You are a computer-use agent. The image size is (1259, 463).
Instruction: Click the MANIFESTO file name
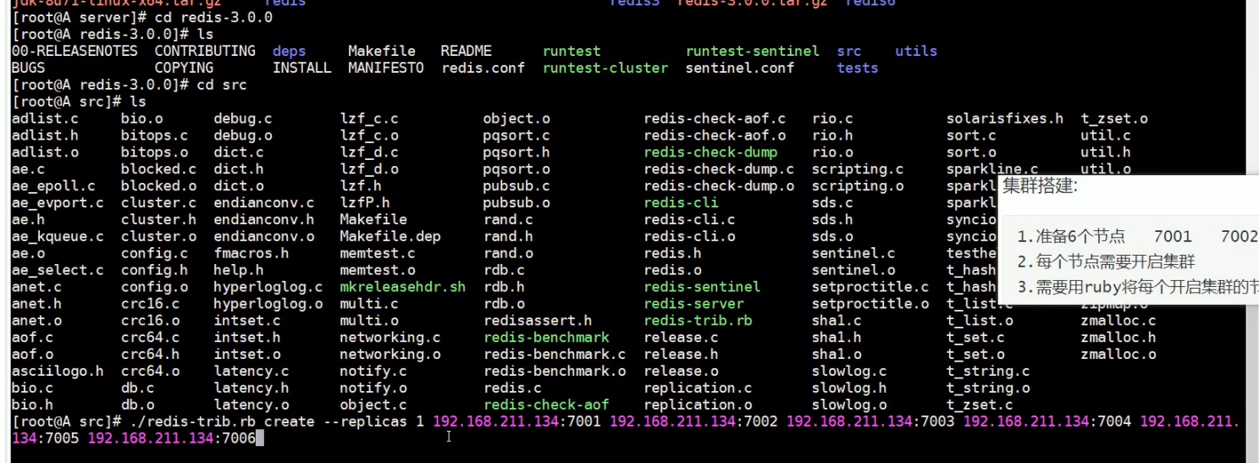tap(386, 68)
